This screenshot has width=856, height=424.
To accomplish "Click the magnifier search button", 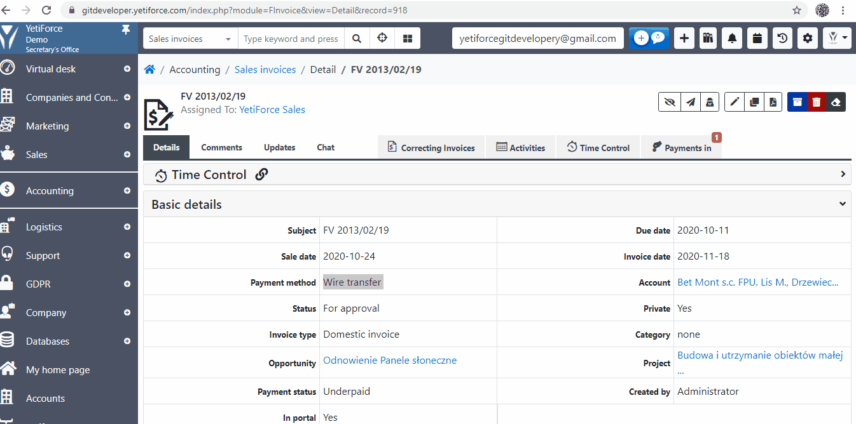I will tap(357, 39).
